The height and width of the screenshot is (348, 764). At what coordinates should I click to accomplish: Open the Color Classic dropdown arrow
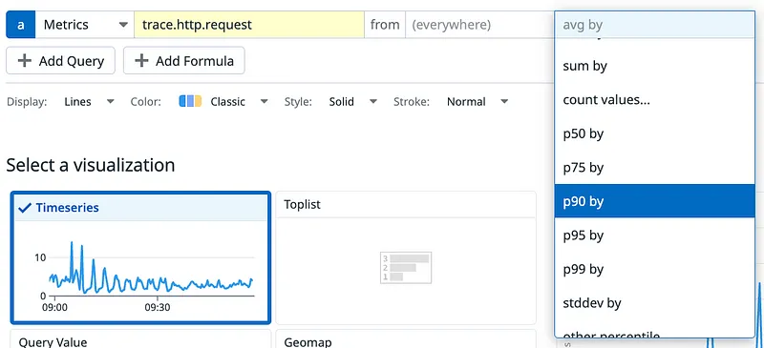coord(265,102)
